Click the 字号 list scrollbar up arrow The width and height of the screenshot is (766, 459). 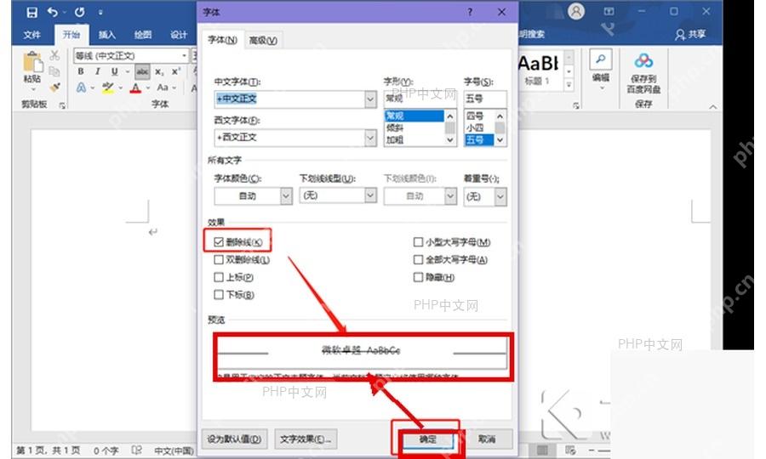[x=500, y=116]
